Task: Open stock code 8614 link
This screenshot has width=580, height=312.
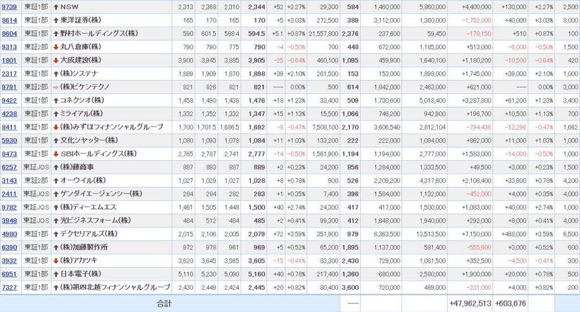Action: [x=9, y=20]
